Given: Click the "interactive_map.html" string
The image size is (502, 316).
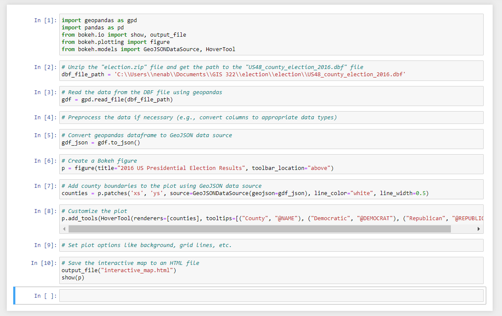Looking at the screenshot, I should tap(137, 270).
